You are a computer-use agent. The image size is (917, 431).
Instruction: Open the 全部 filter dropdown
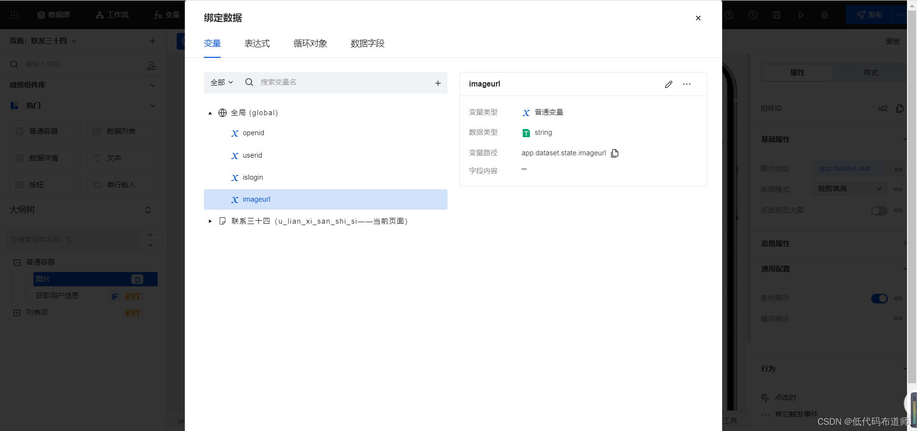[222, 83]
